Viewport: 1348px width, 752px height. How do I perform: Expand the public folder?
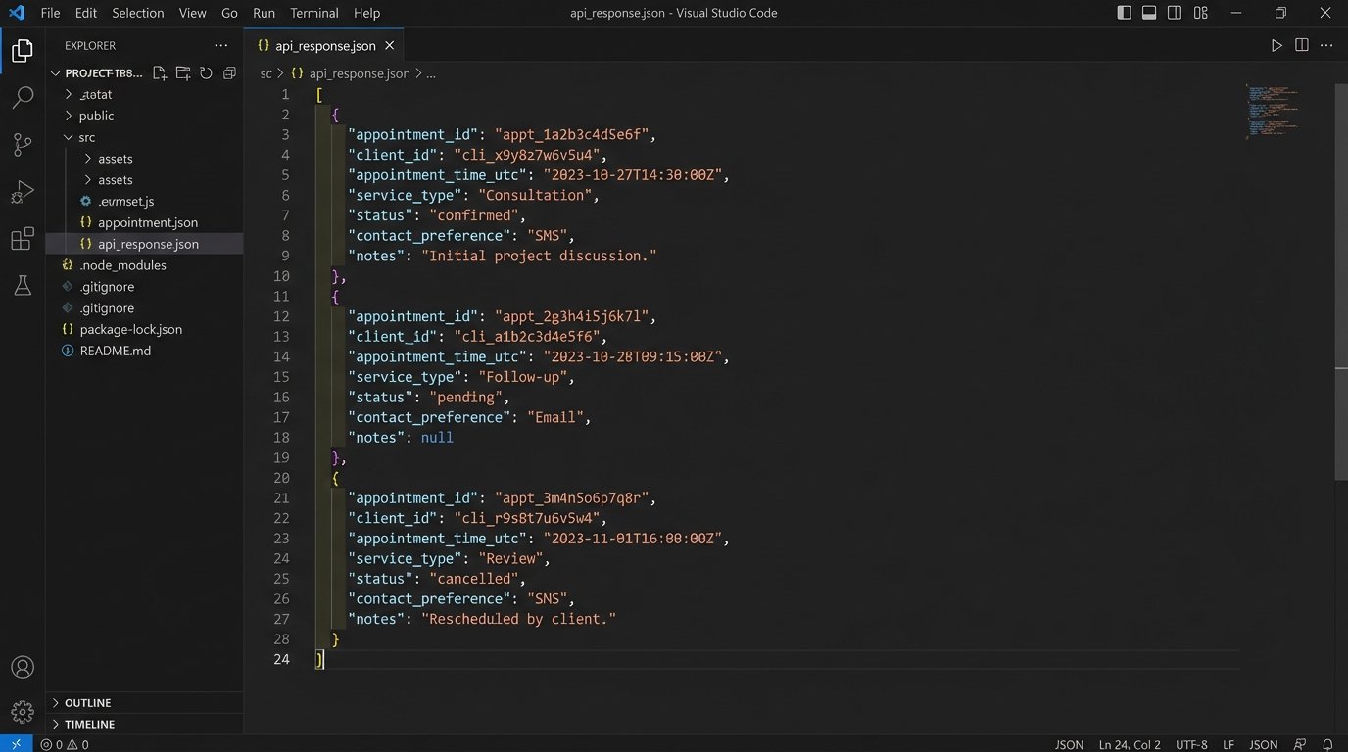pos(96,116)
